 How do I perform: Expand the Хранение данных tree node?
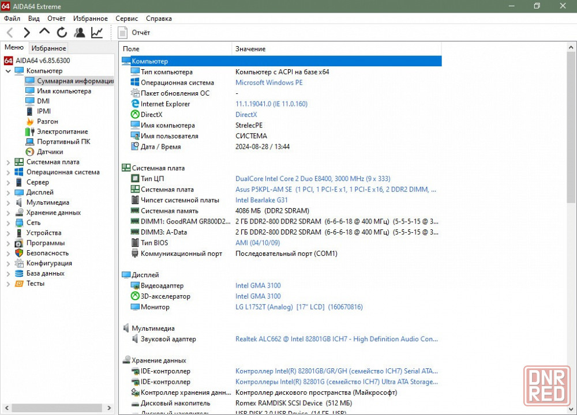tap(8, 213)
